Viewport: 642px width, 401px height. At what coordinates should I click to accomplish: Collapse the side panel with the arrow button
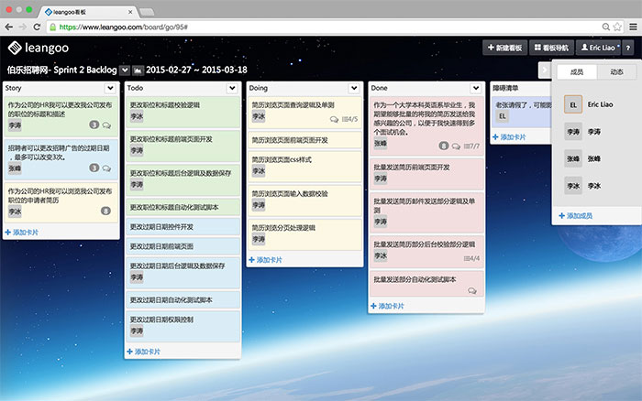click(x=545, y=70)
